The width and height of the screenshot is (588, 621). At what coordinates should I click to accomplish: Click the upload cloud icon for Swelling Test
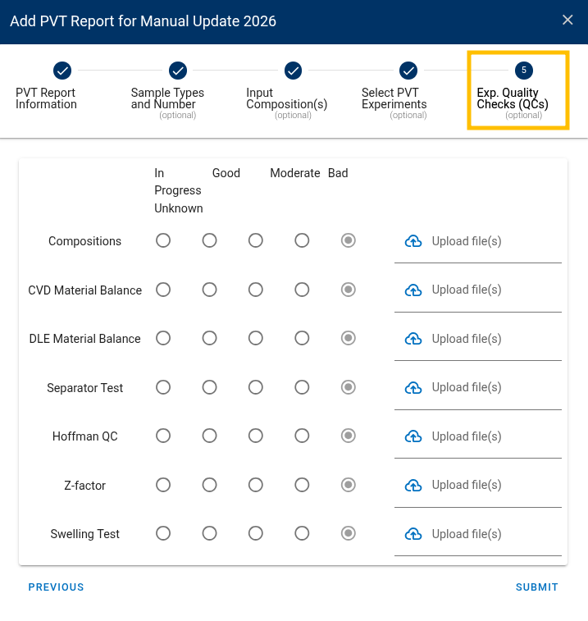[x=413, y=534]
